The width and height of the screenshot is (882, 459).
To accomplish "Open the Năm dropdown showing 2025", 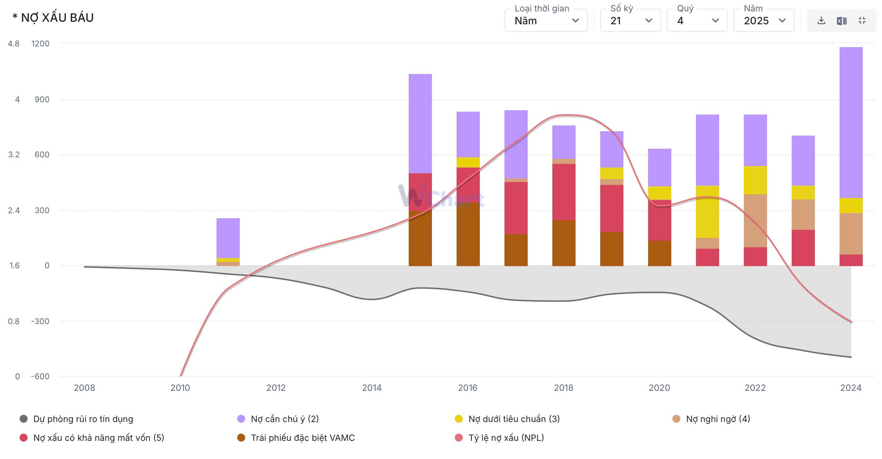I will tap(764, 21).
